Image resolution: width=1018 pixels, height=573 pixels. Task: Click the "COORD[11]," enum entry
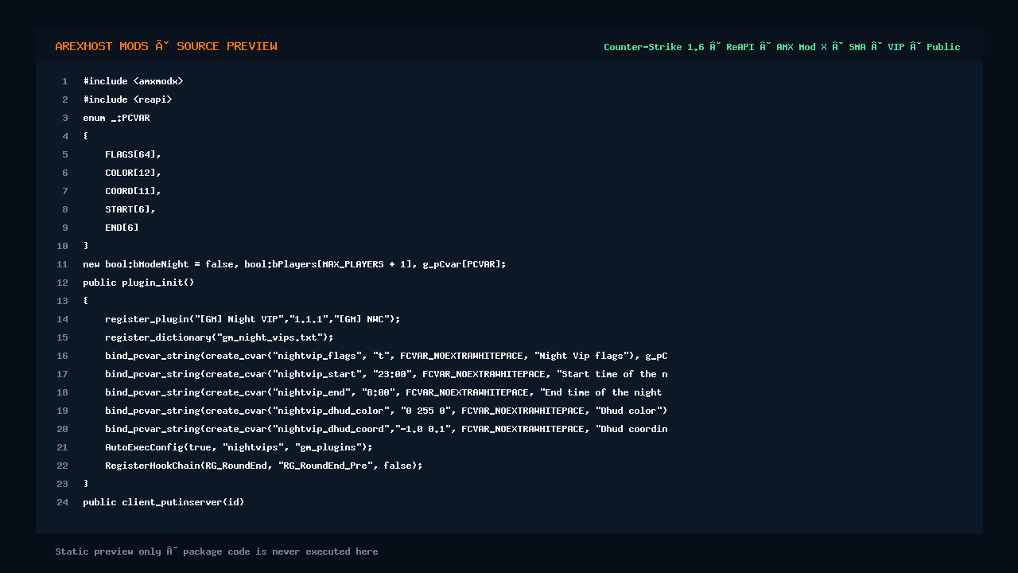tap(133, 191)
